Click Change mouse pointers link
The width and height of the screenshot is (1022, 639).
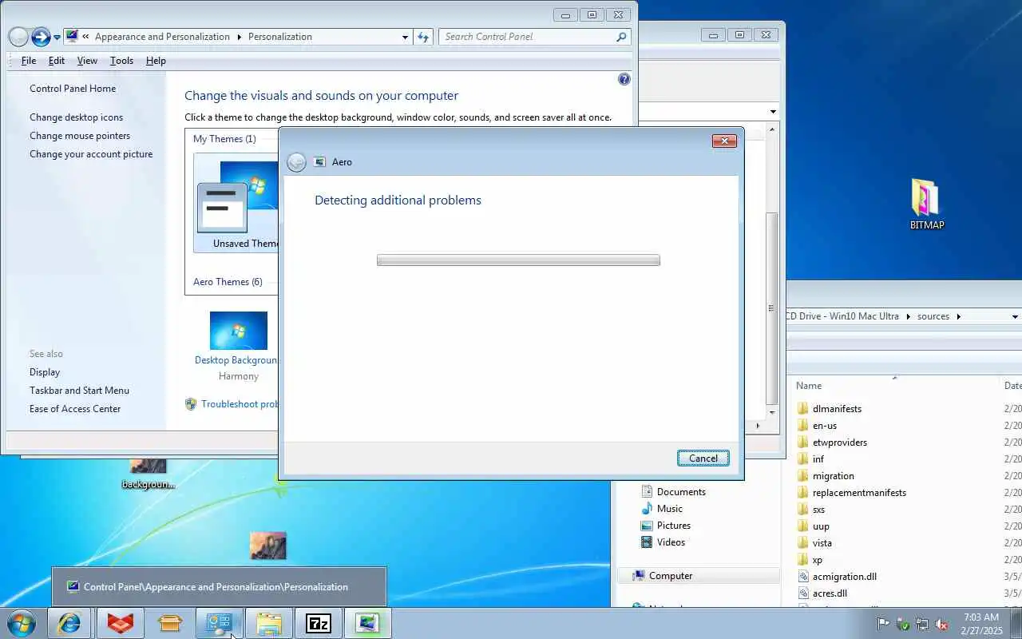pyautogui.click(x=80, y=136)
